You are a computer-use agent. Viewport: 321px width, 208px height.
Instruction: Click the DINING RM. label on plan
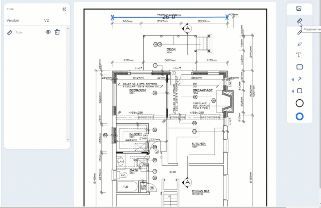pyautogui.click(x=201, y=191)
